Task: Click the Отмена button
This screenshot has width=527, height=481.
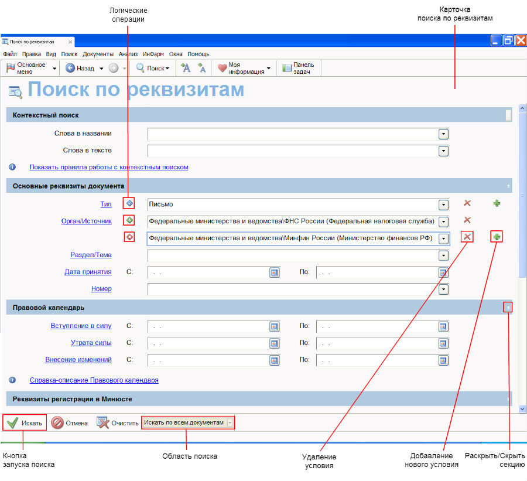Action: tap(70, 422)
